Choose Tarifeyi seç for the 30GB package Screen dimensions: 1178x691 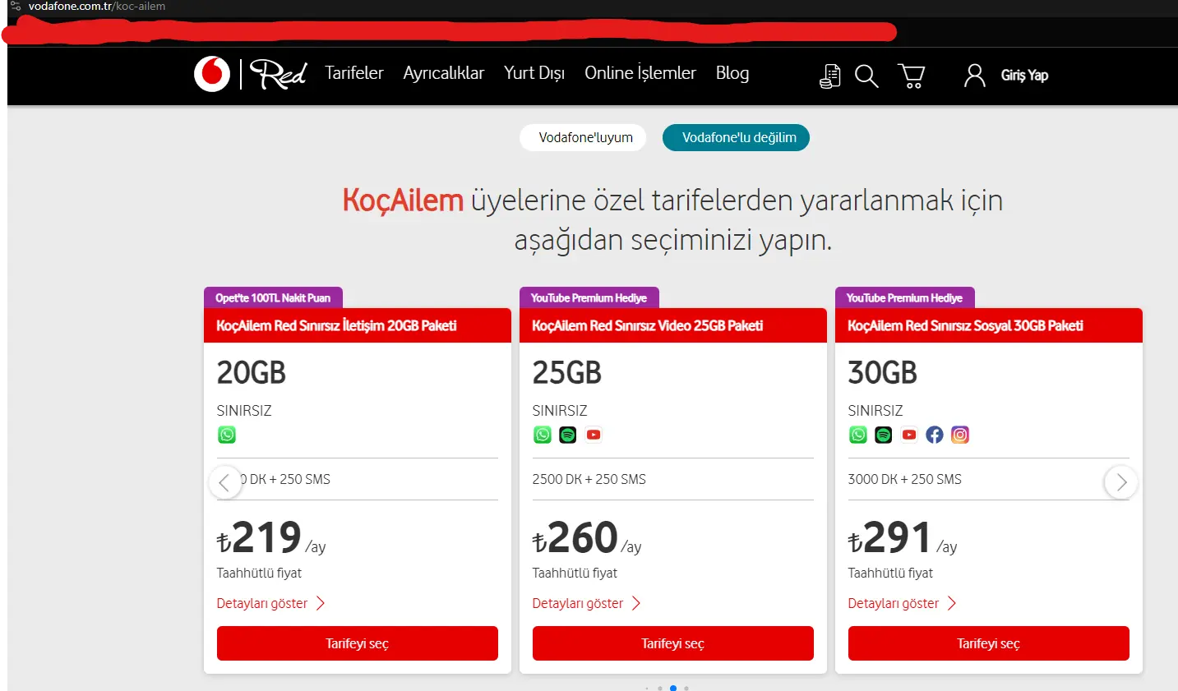click(x=989, y=643)
